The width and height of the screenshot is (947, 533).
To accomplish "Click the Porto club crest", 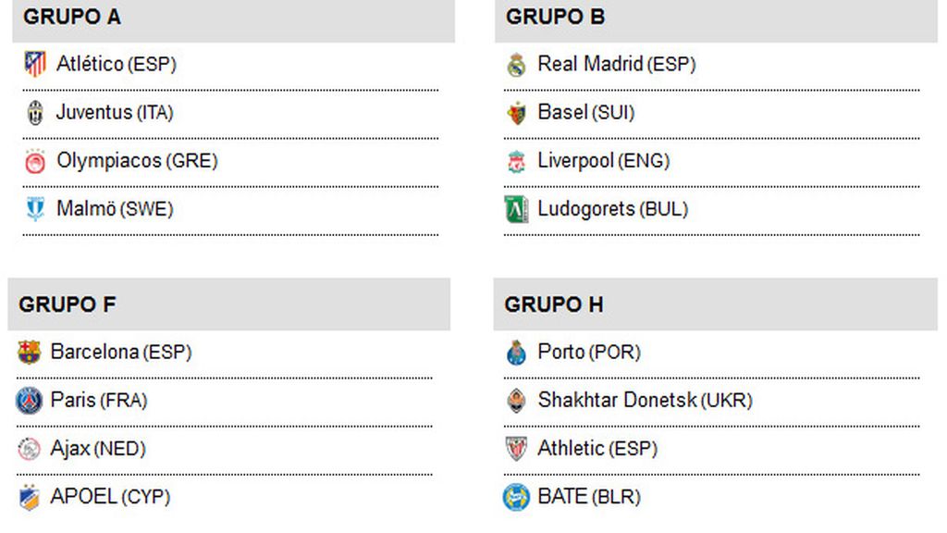I will [x=516, y=353].
